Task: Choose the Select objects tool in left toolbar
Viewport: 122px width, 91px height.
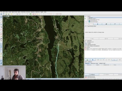Action: (1, 17)
